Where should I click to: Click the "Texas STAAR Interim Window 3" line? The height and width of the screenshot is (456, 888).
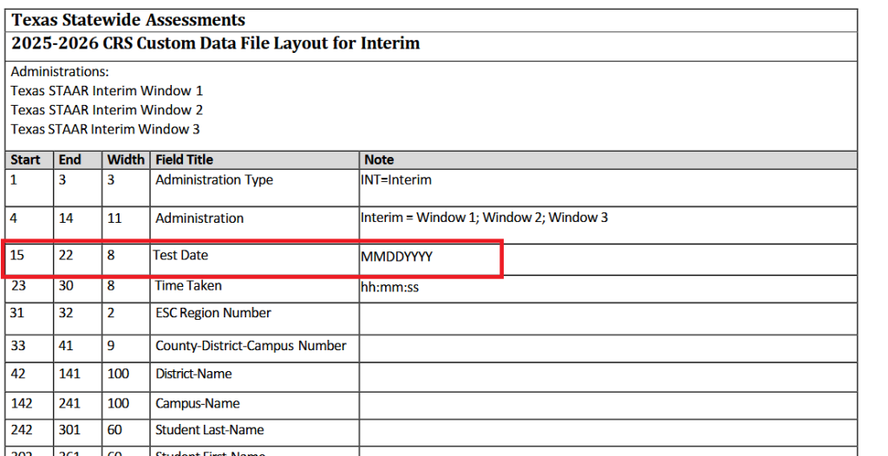click(105, 129)
